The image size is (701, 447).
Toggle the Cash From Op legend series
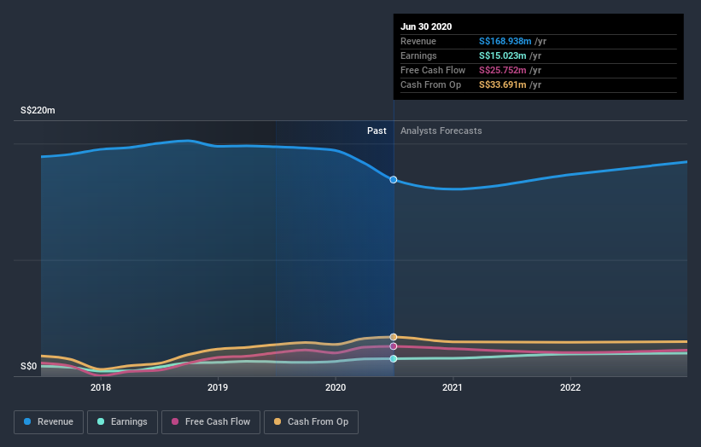(311, 422)
